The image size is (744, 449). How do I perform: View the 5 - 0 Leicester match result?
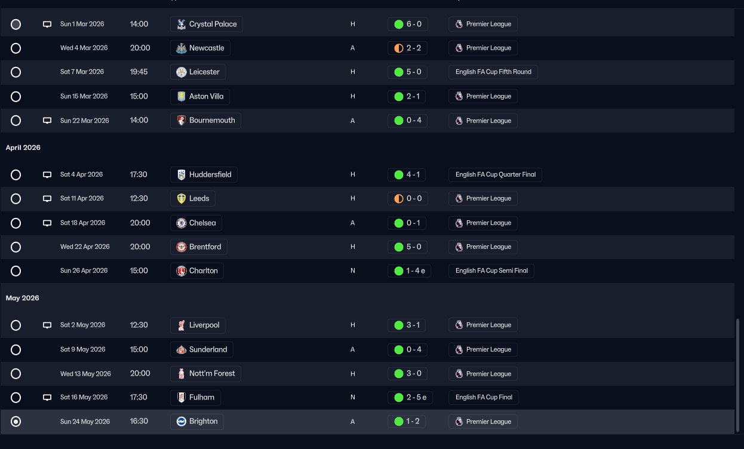click(408, 72)
